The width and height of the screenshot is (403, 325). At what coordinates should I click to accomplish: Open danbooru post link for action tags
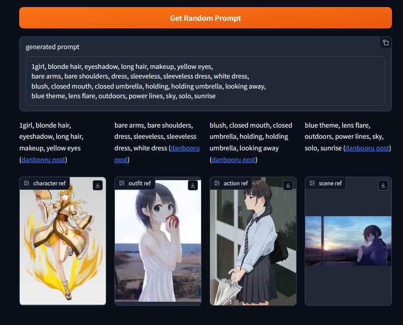233,159
